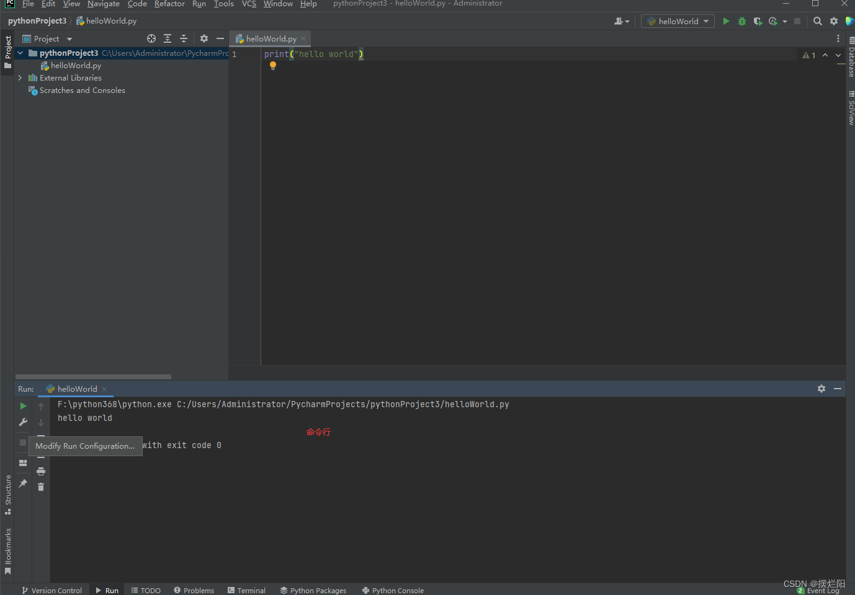This screenshot has width=855, height=595.
Task: Open the Refactor menu
Action: 169,4
